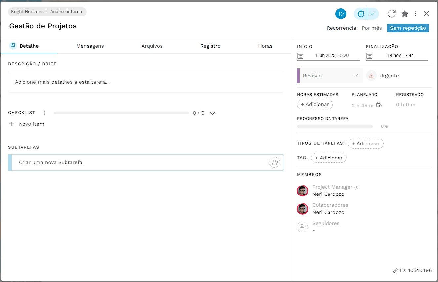Collapse the checklist chevron
Image resolution: width=438 pixels, height=282 pixels.
[212, 113]
